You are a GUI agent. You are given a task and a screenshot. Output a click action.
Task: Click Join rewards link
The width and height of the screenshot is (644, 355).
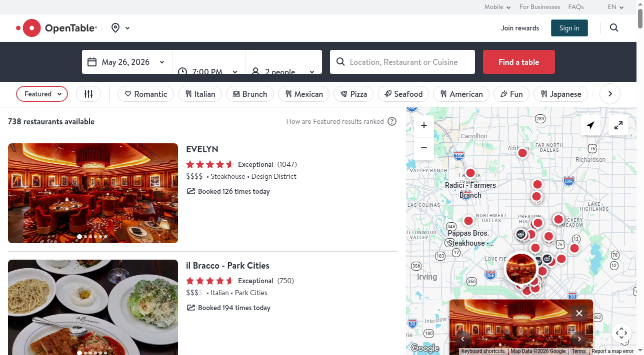[520, 28]
